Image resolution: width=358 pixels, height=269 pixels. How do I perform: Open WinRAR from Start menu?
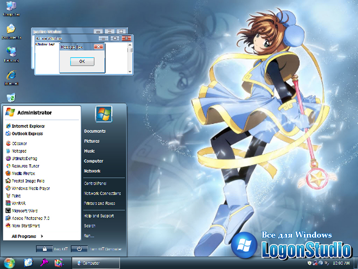click(16, 203)
